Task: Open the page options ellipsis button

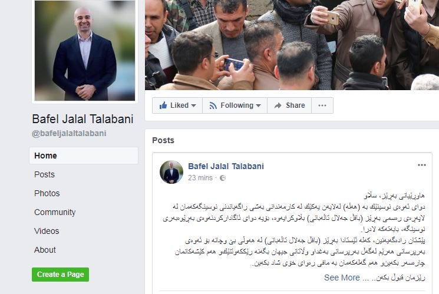Action: (322, 105)
